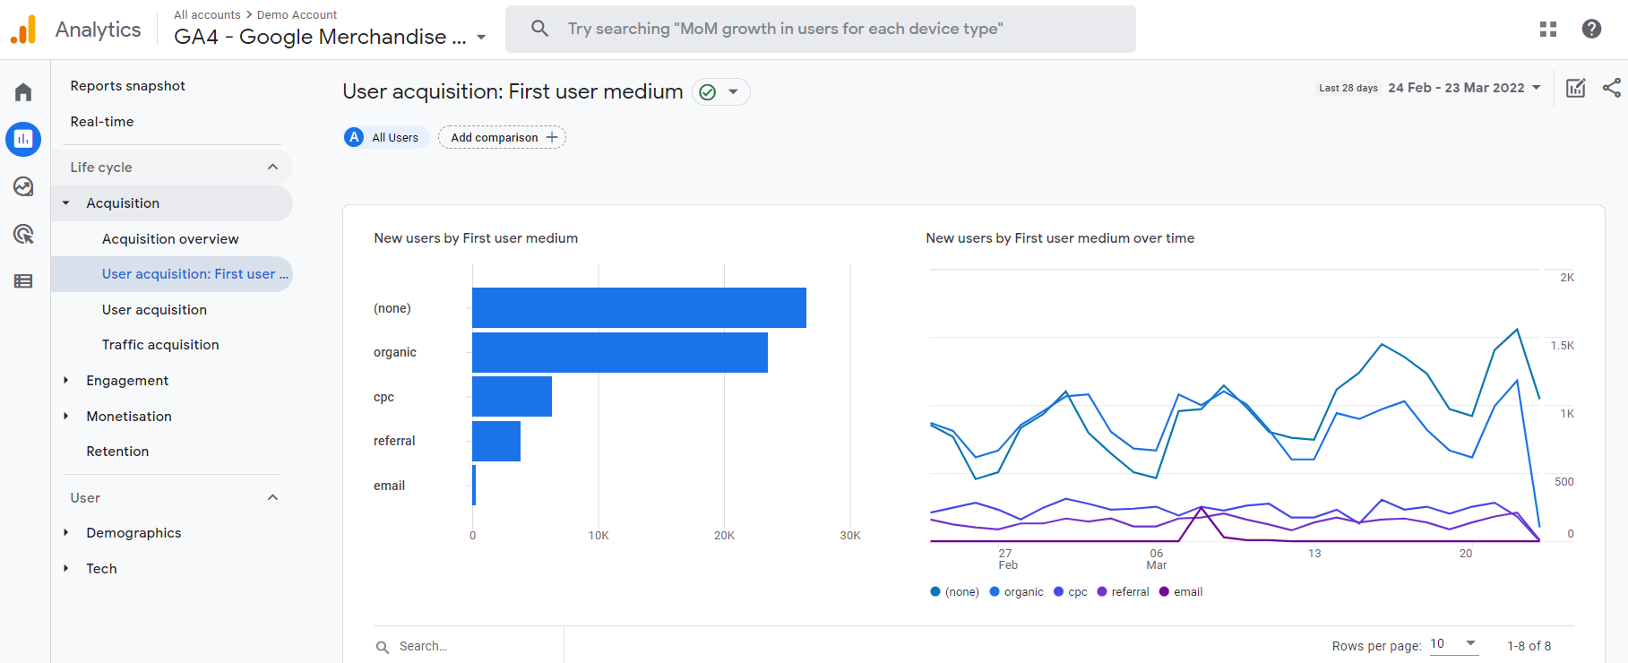
Task: Click the email bar in bar chart
Action: [x=474, y=485]
